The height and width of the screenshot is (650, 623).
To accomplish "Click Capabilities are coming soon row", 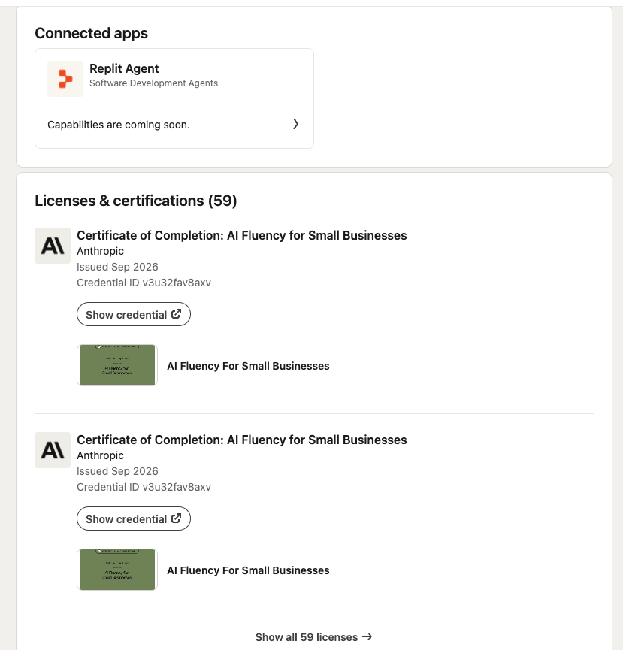I will tap(174, 124).
